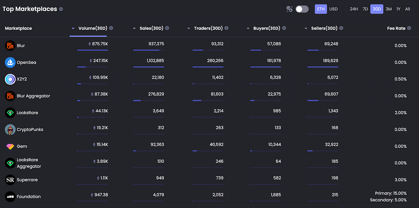Switch currency display to ETH

pyautogui.click(x=321, y=9)
